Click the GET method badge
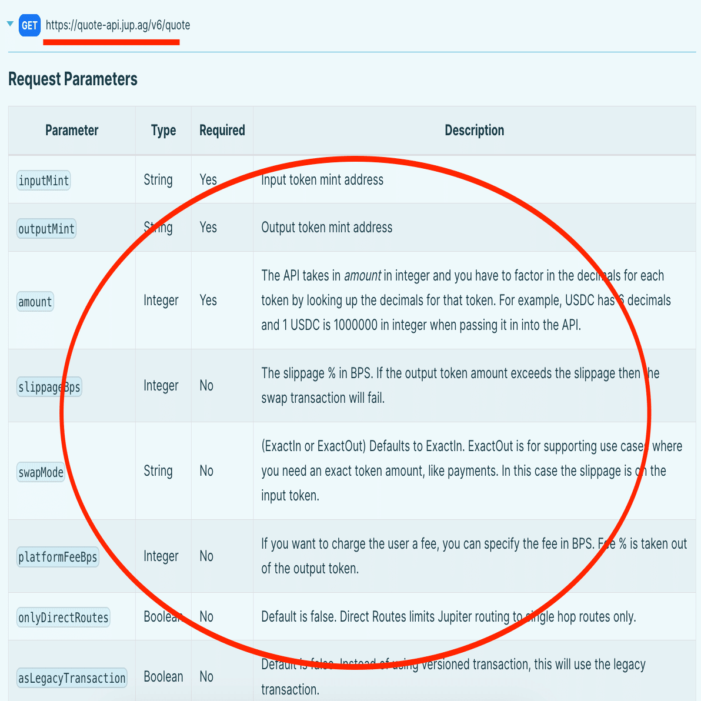The image size is (701, 701). [x=30, y=25]
